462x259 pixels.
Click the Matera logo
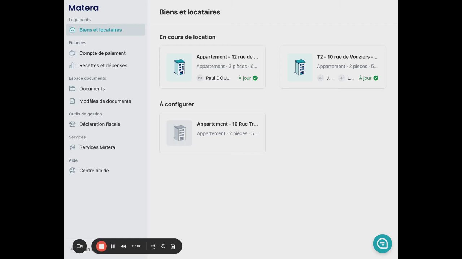tap(83, 8)
